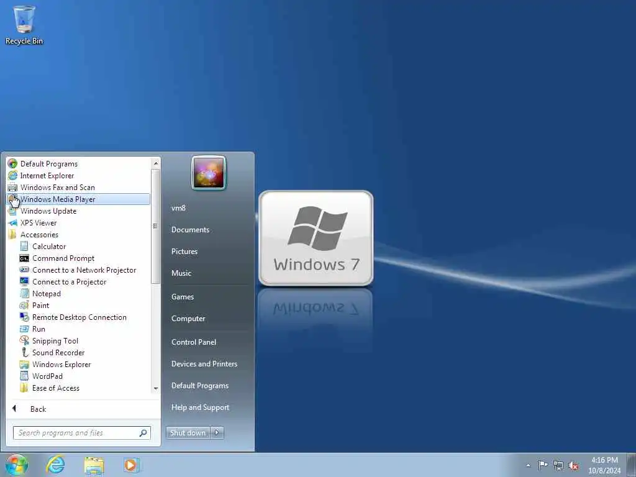
Task: Open Pictures from Start menu
Action: click(x=184, y=252)
